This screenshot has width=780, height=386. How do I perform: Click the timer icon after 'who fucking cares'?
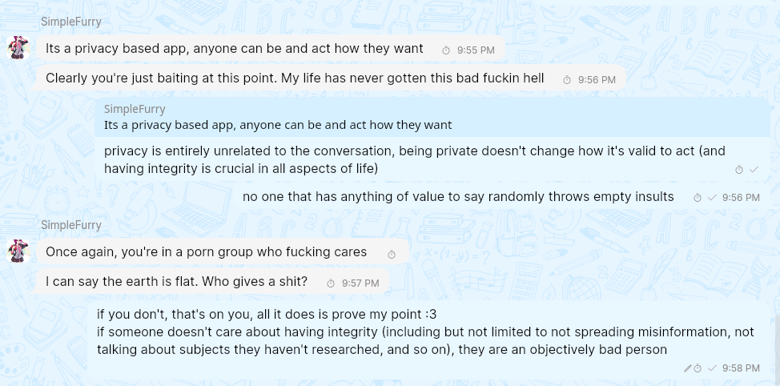(392, 254)
